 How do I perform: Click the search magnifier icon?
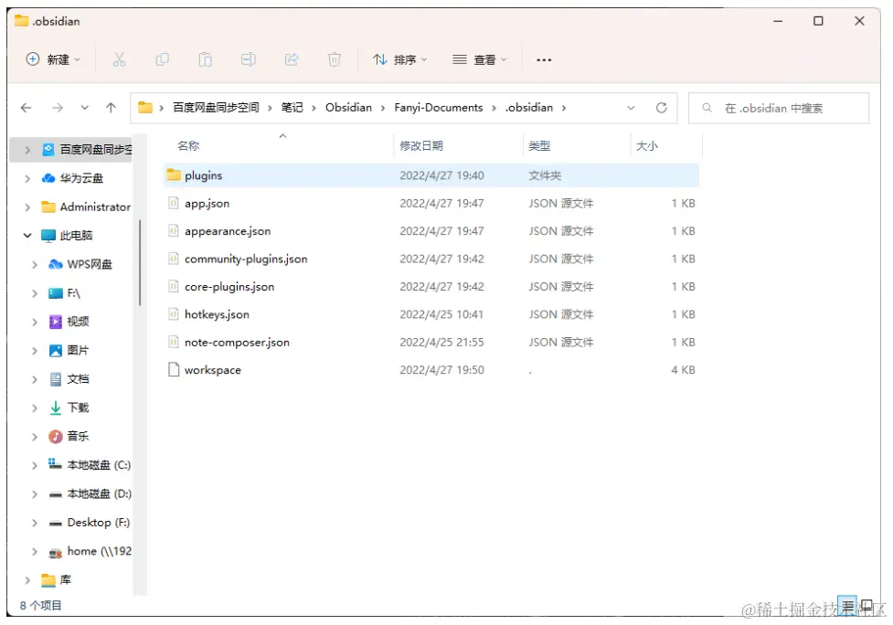pyautogui.click(x=707, y=108)
